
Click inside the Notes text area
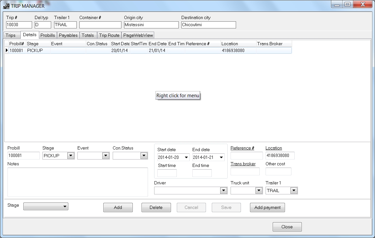tap(77, 182)
